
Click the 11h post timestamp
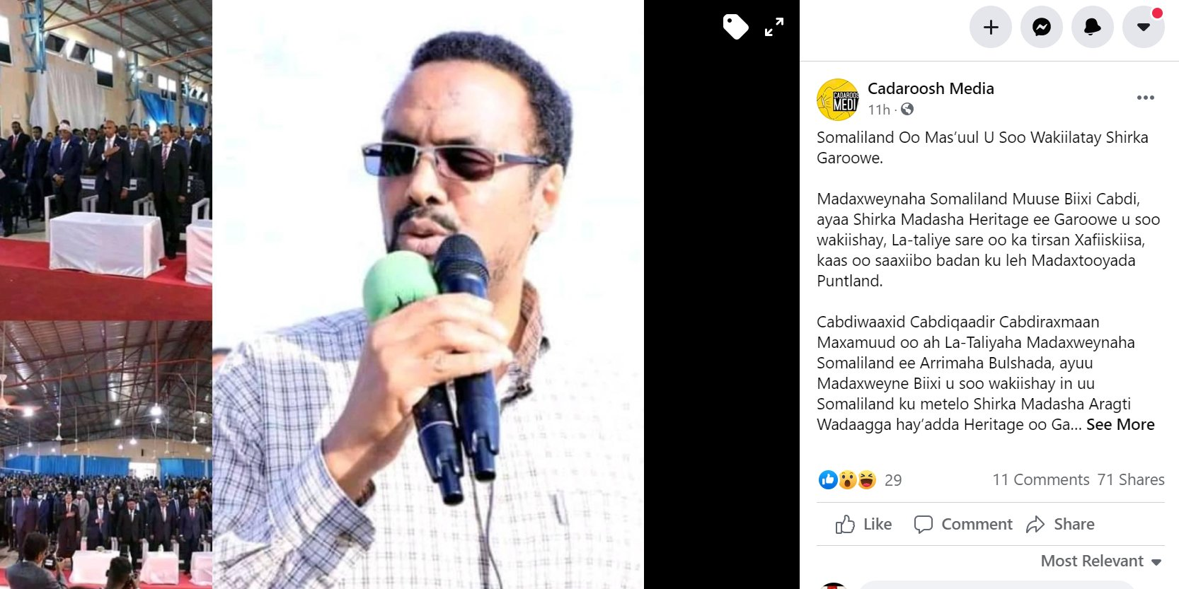point(879,110)
